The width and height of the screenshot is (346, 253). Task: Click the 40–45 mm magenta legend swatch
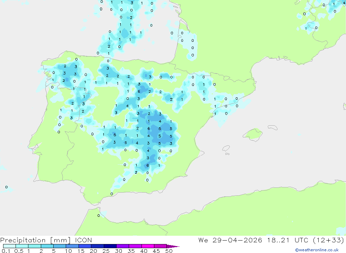pos(148,246)
